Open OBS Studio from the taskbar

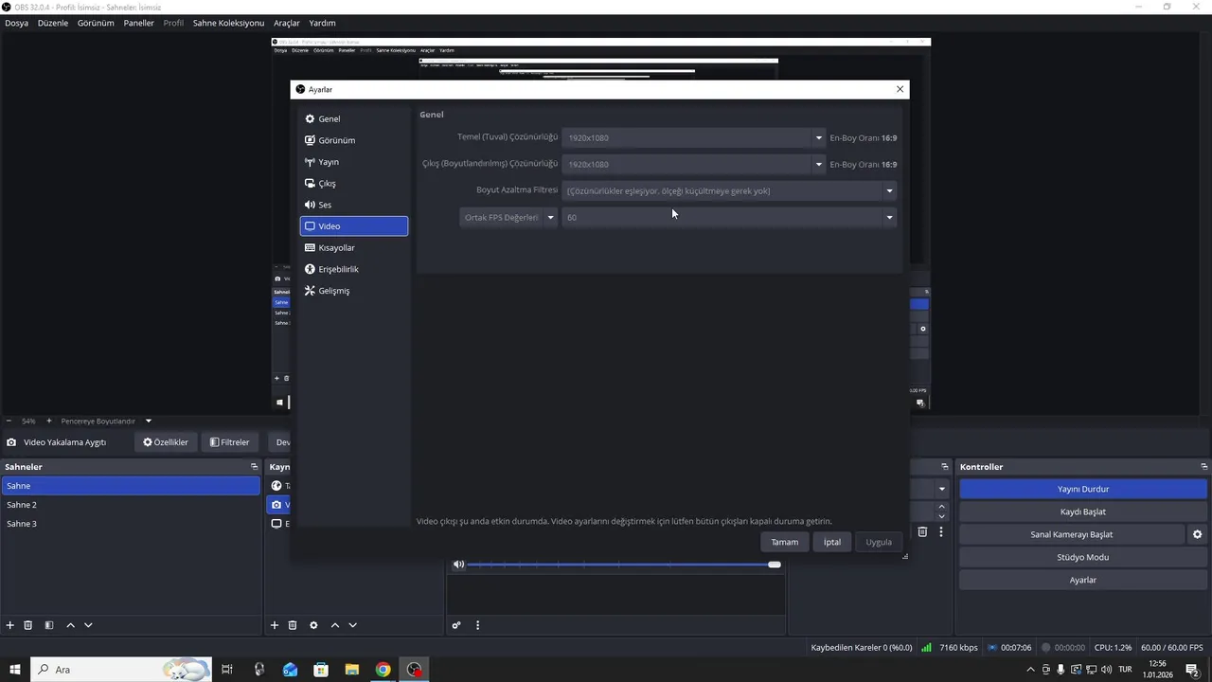point(414,670)
